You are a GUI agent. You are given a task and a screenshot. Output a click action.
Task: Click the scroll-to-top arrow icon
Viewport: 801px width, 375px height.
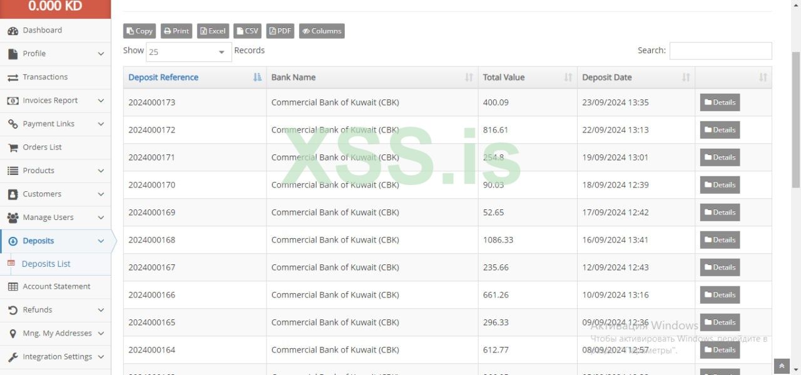pyautogui.click(x=782, y=366)
